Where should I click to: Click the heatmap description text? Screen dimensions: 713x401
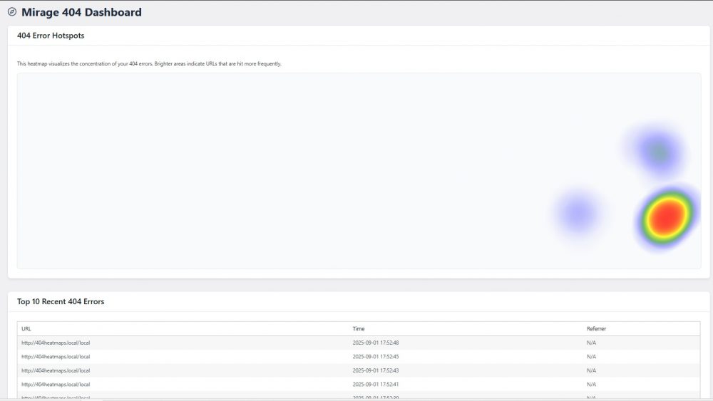tap(149, 64)
